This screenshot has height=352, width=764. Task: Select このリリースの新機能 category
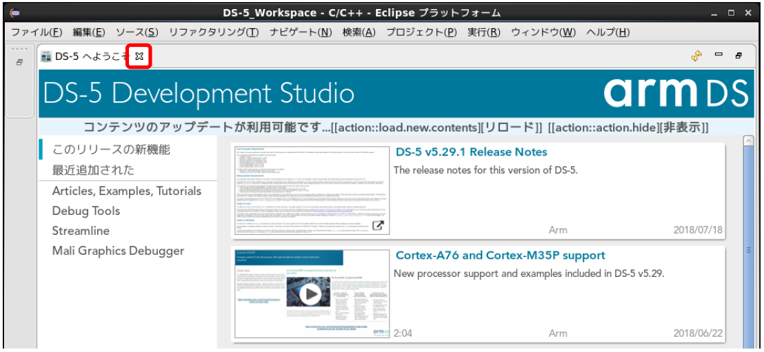(111, 149)
